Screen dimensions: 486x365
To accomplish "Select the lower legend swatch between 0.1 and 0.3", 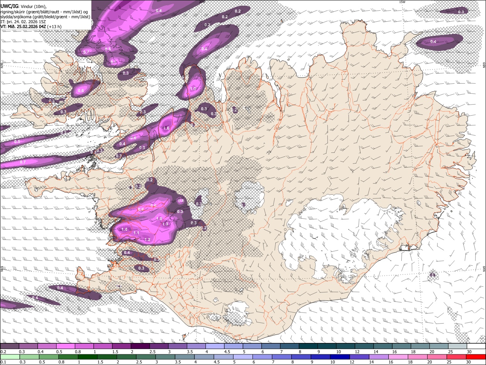I will pyautogui.click(x=10, y=357).
